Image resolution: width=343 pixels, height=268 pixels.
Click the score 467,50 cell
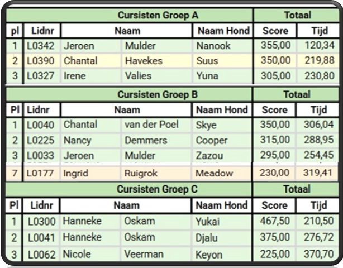pos(275,222)
